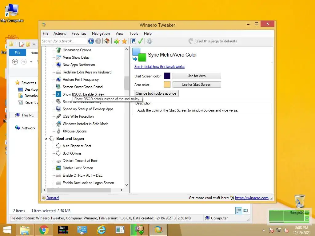Click the Action Center flag in the tray
Viewport: 315px width, 236px height.
(x=271, y=230)
